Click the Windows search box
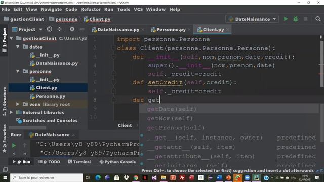Viewport: 324px width, 182px height. point(46,177)
